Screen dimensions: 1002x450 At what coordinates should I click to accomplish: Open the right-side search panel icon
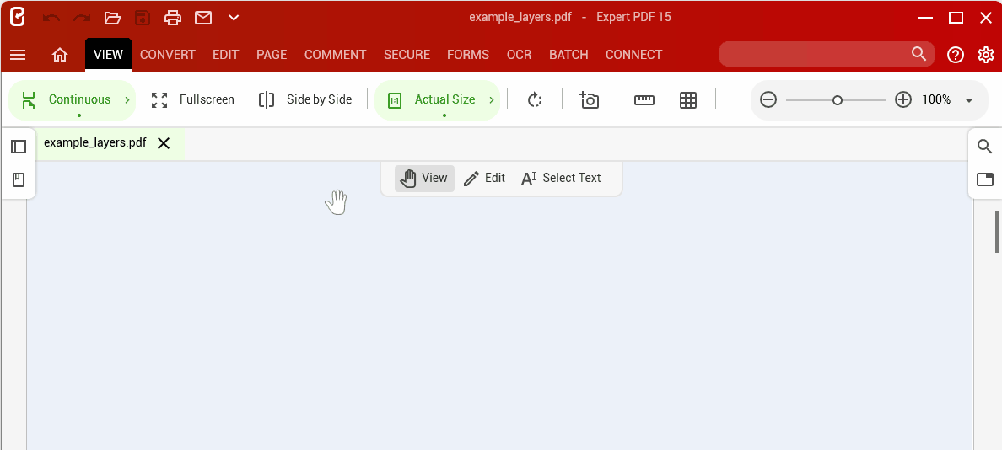tap(985, 147)
